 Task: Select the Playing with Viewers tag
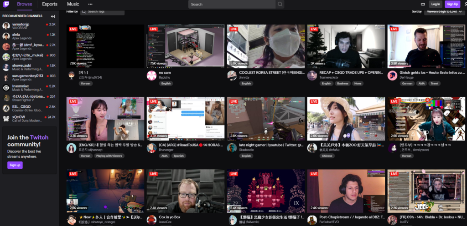coord(109,156)
